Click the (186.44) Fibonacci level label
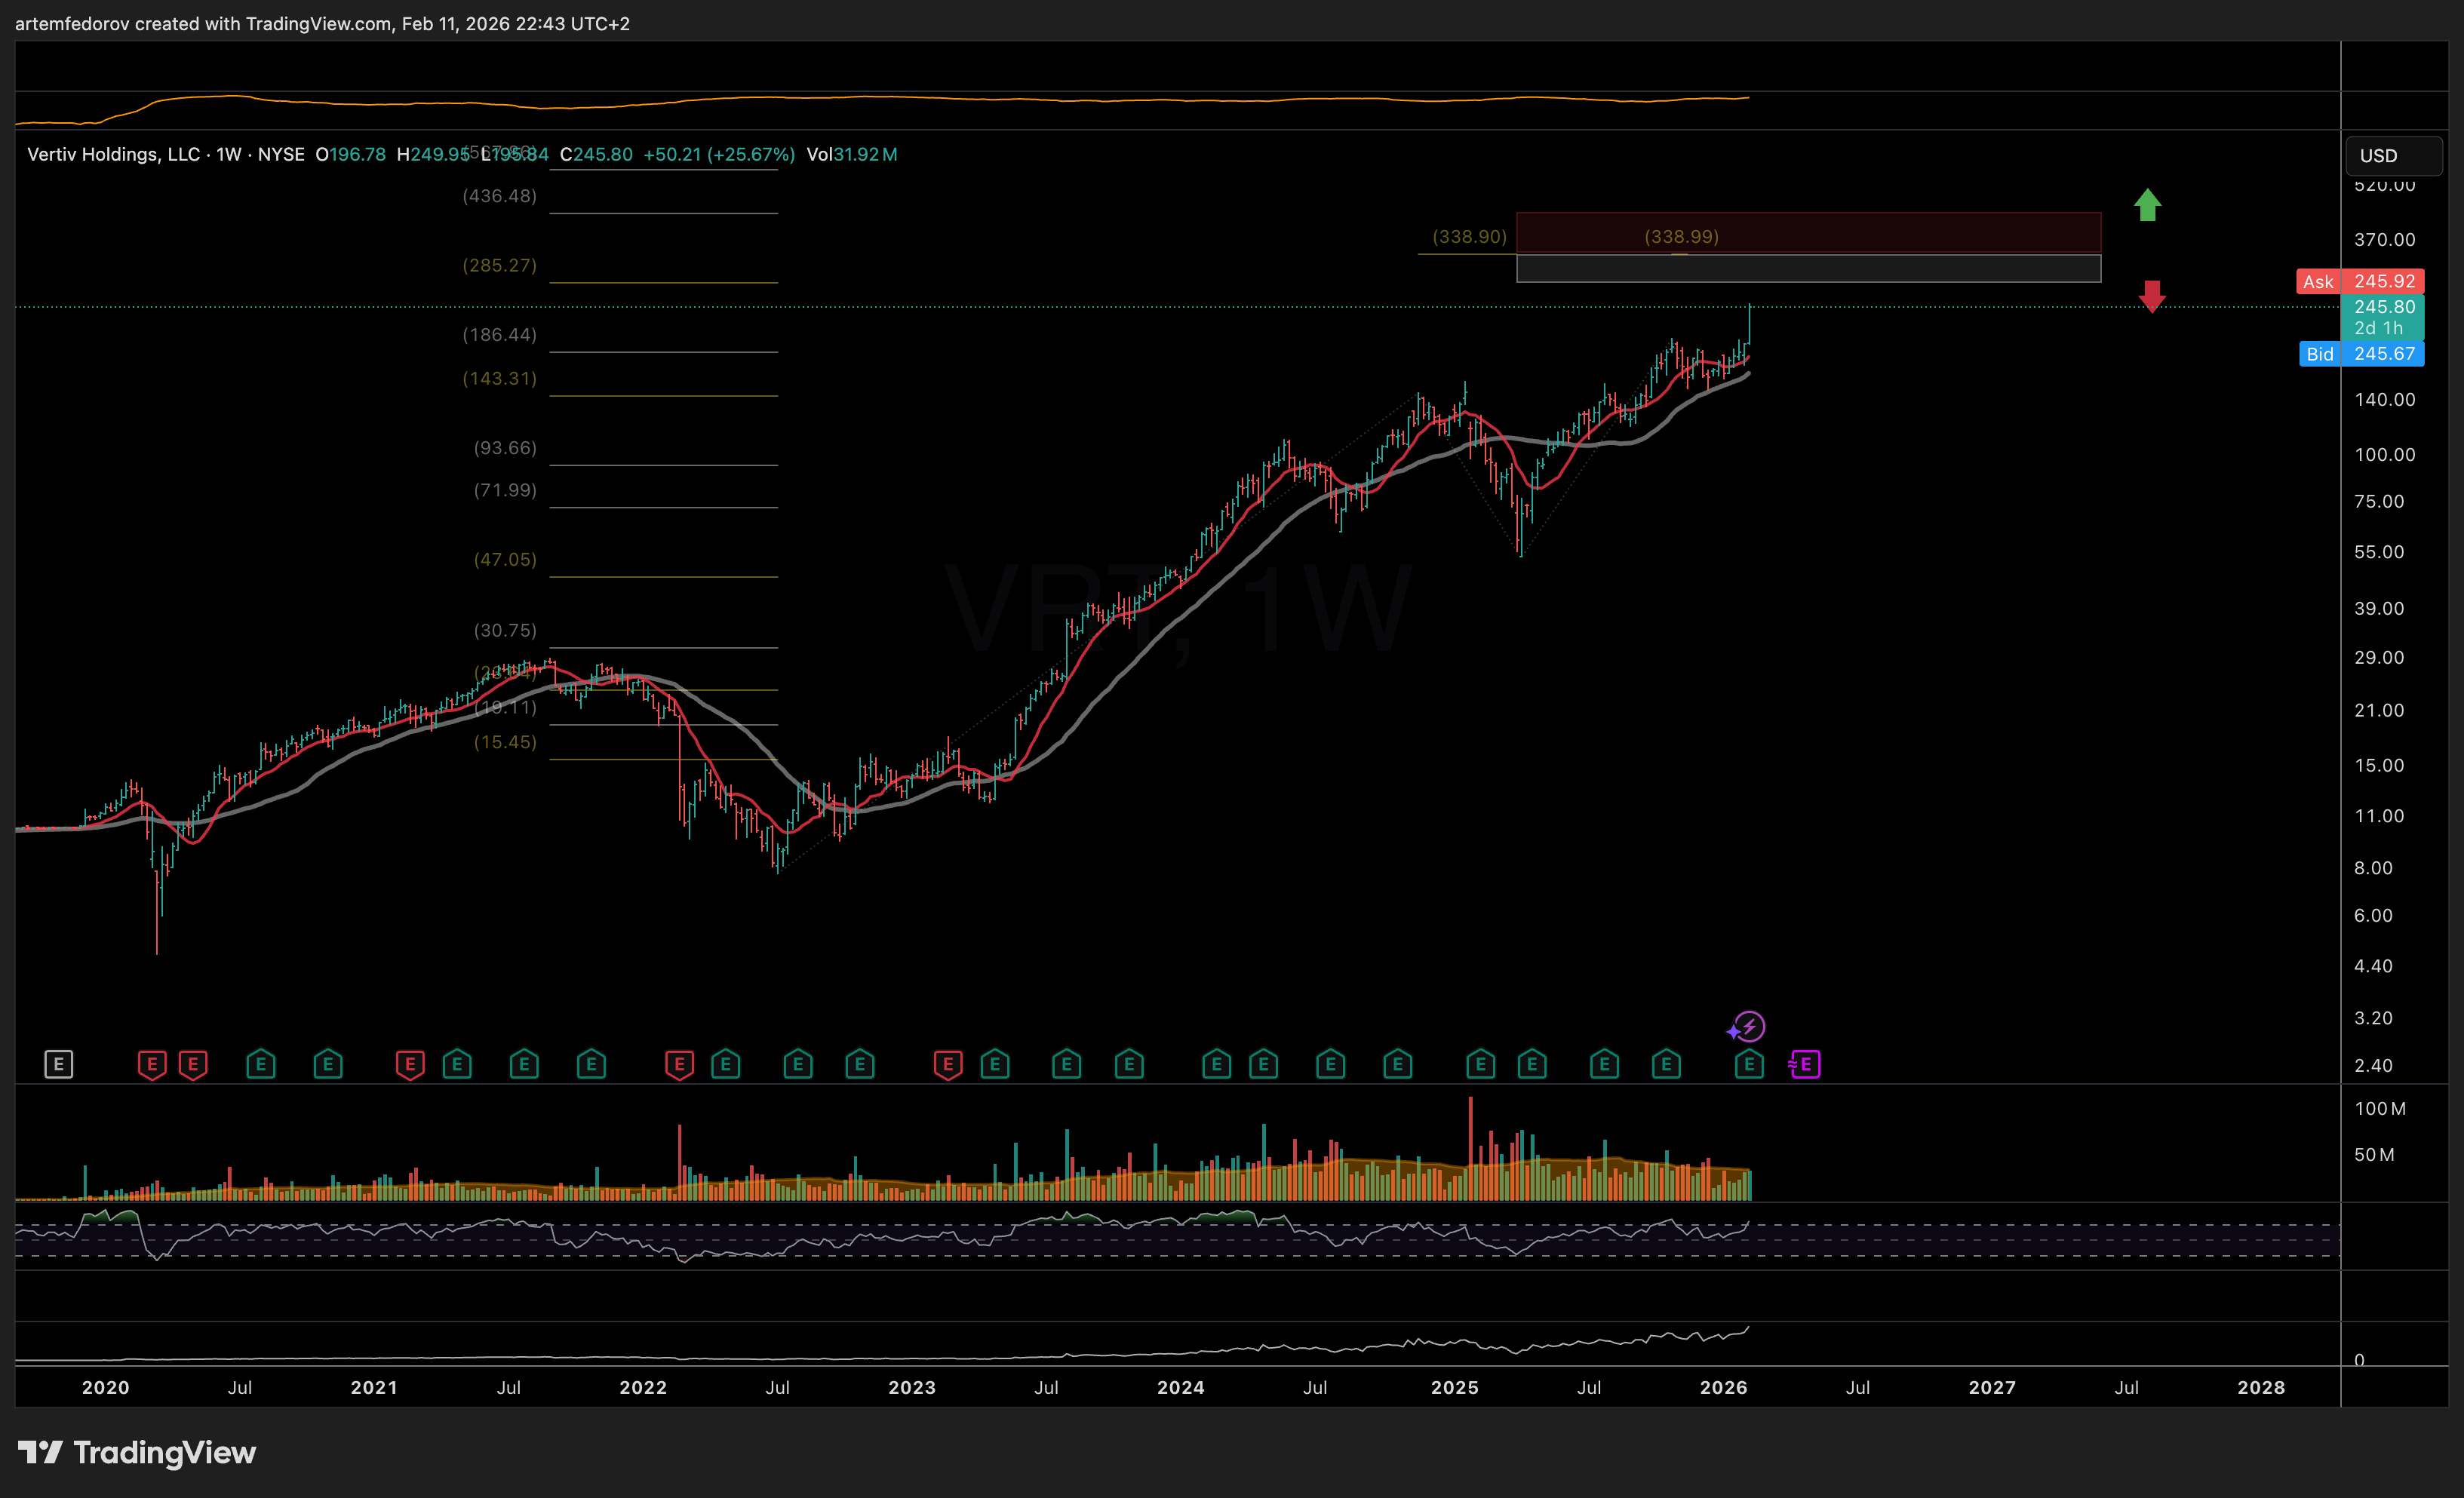This screenshot has width=2464, height=1498. (499, 334)
